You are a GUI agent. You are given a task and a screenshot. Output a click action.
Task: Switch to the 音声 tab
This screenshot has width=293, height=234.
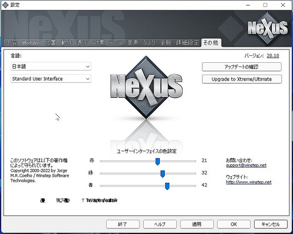[133, 43]
